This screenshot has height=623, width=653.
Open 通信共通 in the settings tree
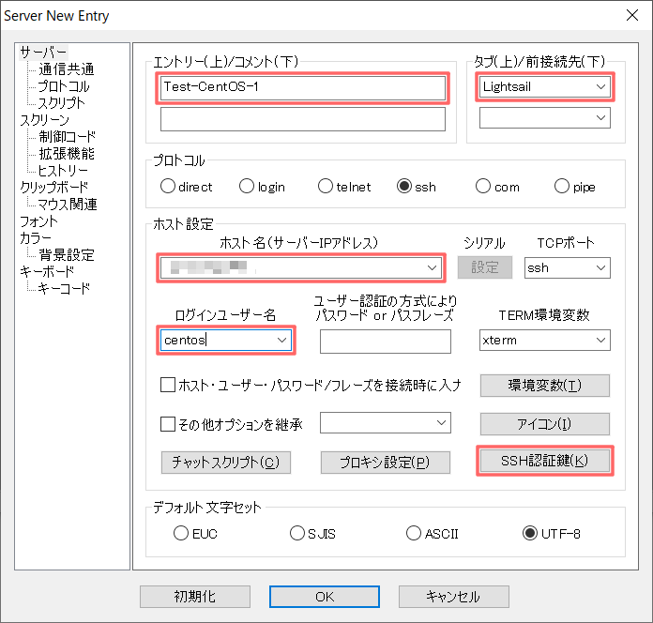coord(67,69)
